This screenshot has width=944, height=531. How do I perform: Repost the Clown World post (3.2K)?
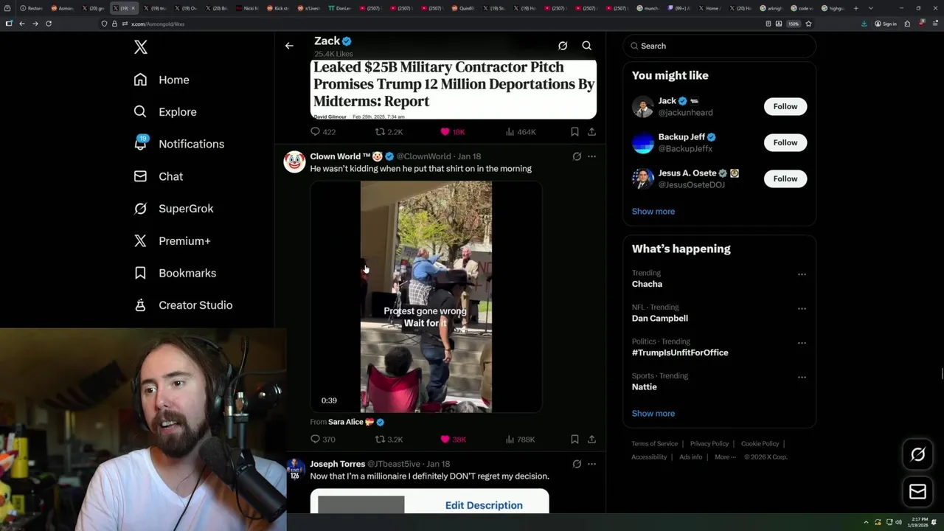point(389,440)
